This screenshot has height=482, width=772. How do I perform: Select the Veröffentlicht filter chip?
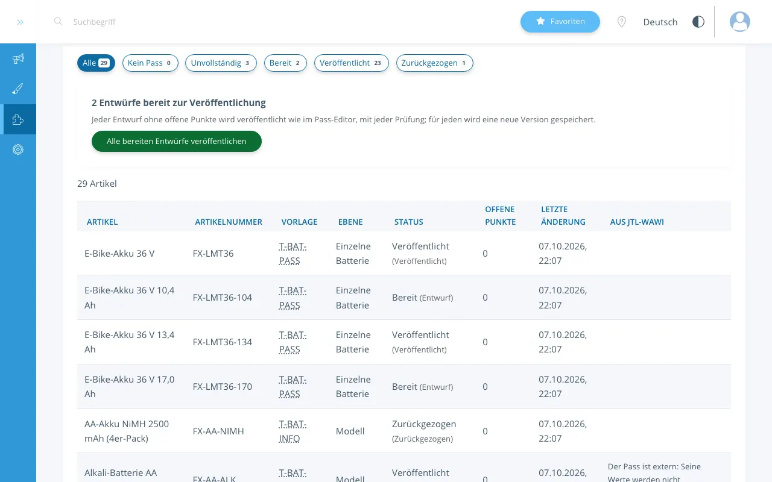352,63
